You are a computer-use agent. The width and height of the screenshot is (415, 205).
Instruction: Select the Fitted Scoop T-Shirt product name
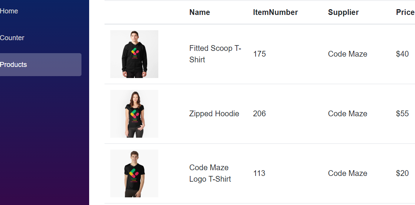(215, 54)
